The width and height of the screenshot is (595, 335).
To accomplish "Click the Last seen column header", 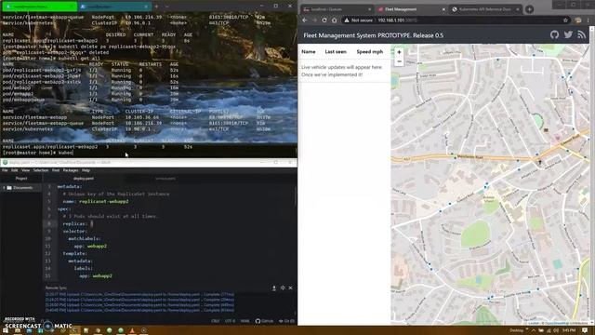I will (x=336, y=52).
